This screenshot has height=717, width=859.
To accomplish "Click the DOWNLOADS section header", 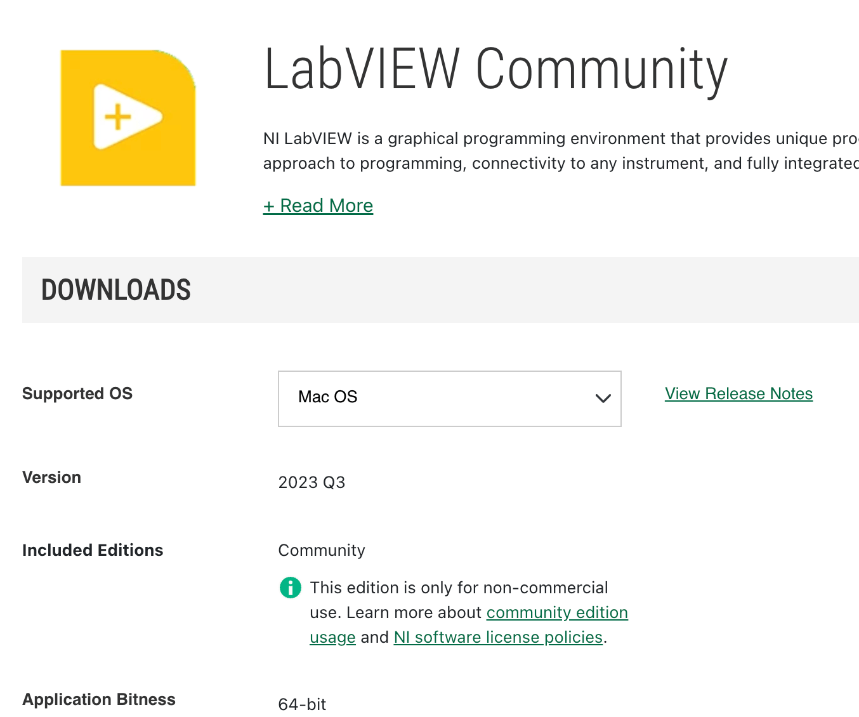I will coord(116,290).
